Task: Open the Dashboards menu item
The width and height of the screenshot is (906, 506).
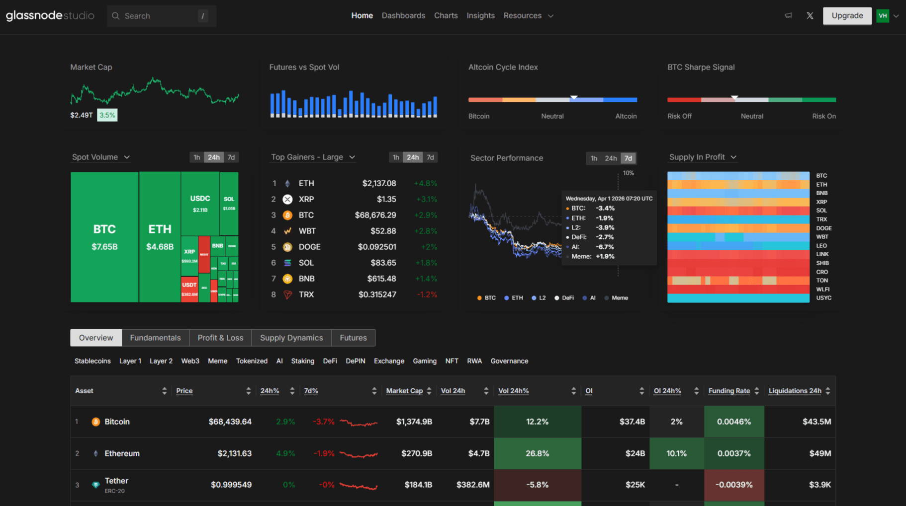Action: (x=403, y=15)
